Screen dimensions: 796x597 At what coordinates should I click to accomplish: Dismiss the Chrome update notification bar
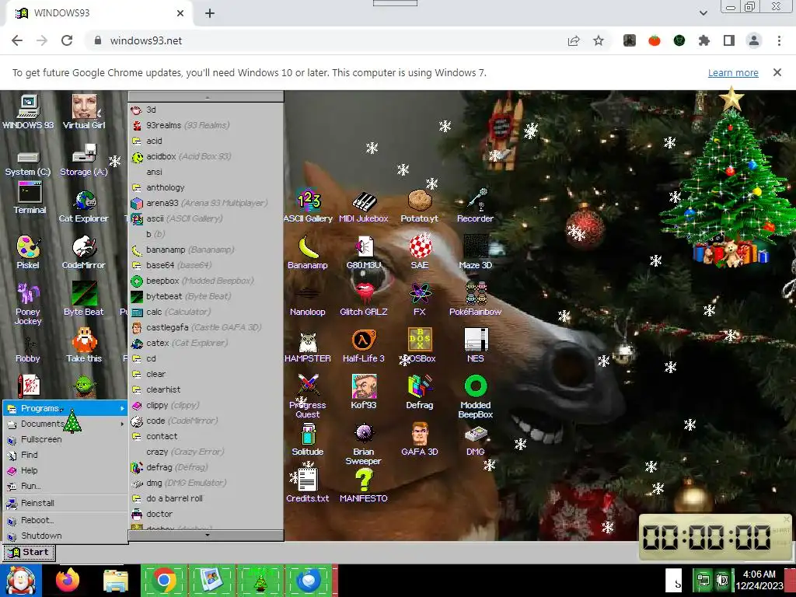(x=777, y=72)
